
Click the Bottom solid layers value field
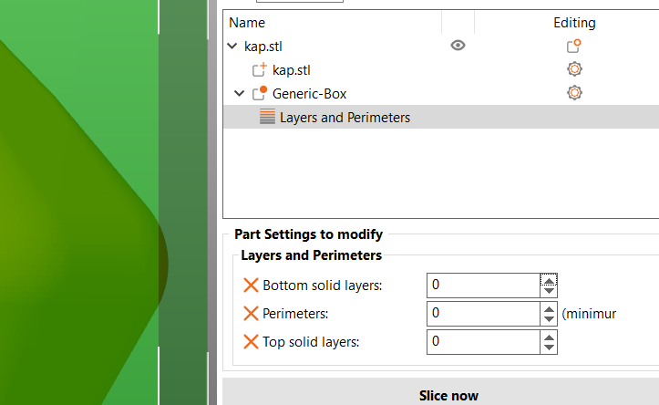(x=483, y=286)
